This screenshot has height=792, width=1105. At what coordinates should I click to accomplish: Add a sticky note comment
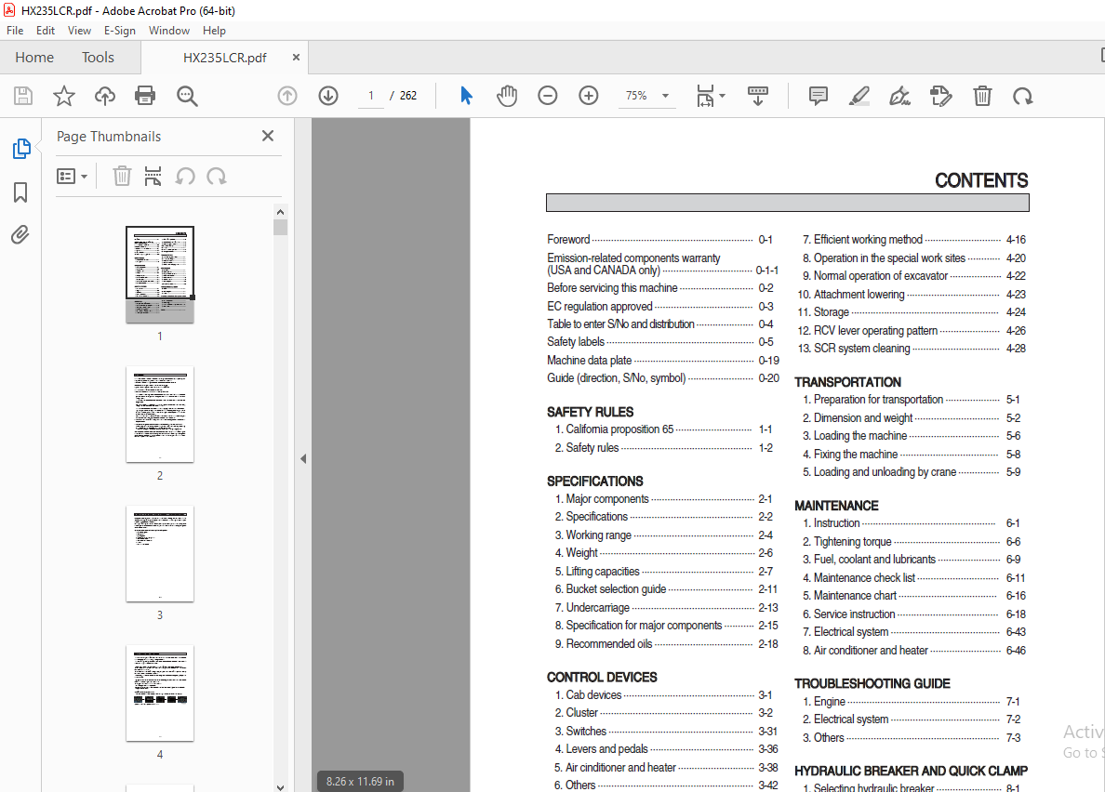pos(819,96)
